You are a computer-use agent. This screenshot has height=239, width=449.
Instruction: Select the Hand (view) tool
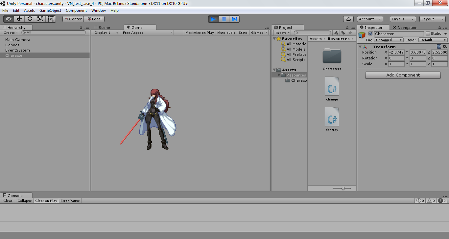[x=9, y=19]
